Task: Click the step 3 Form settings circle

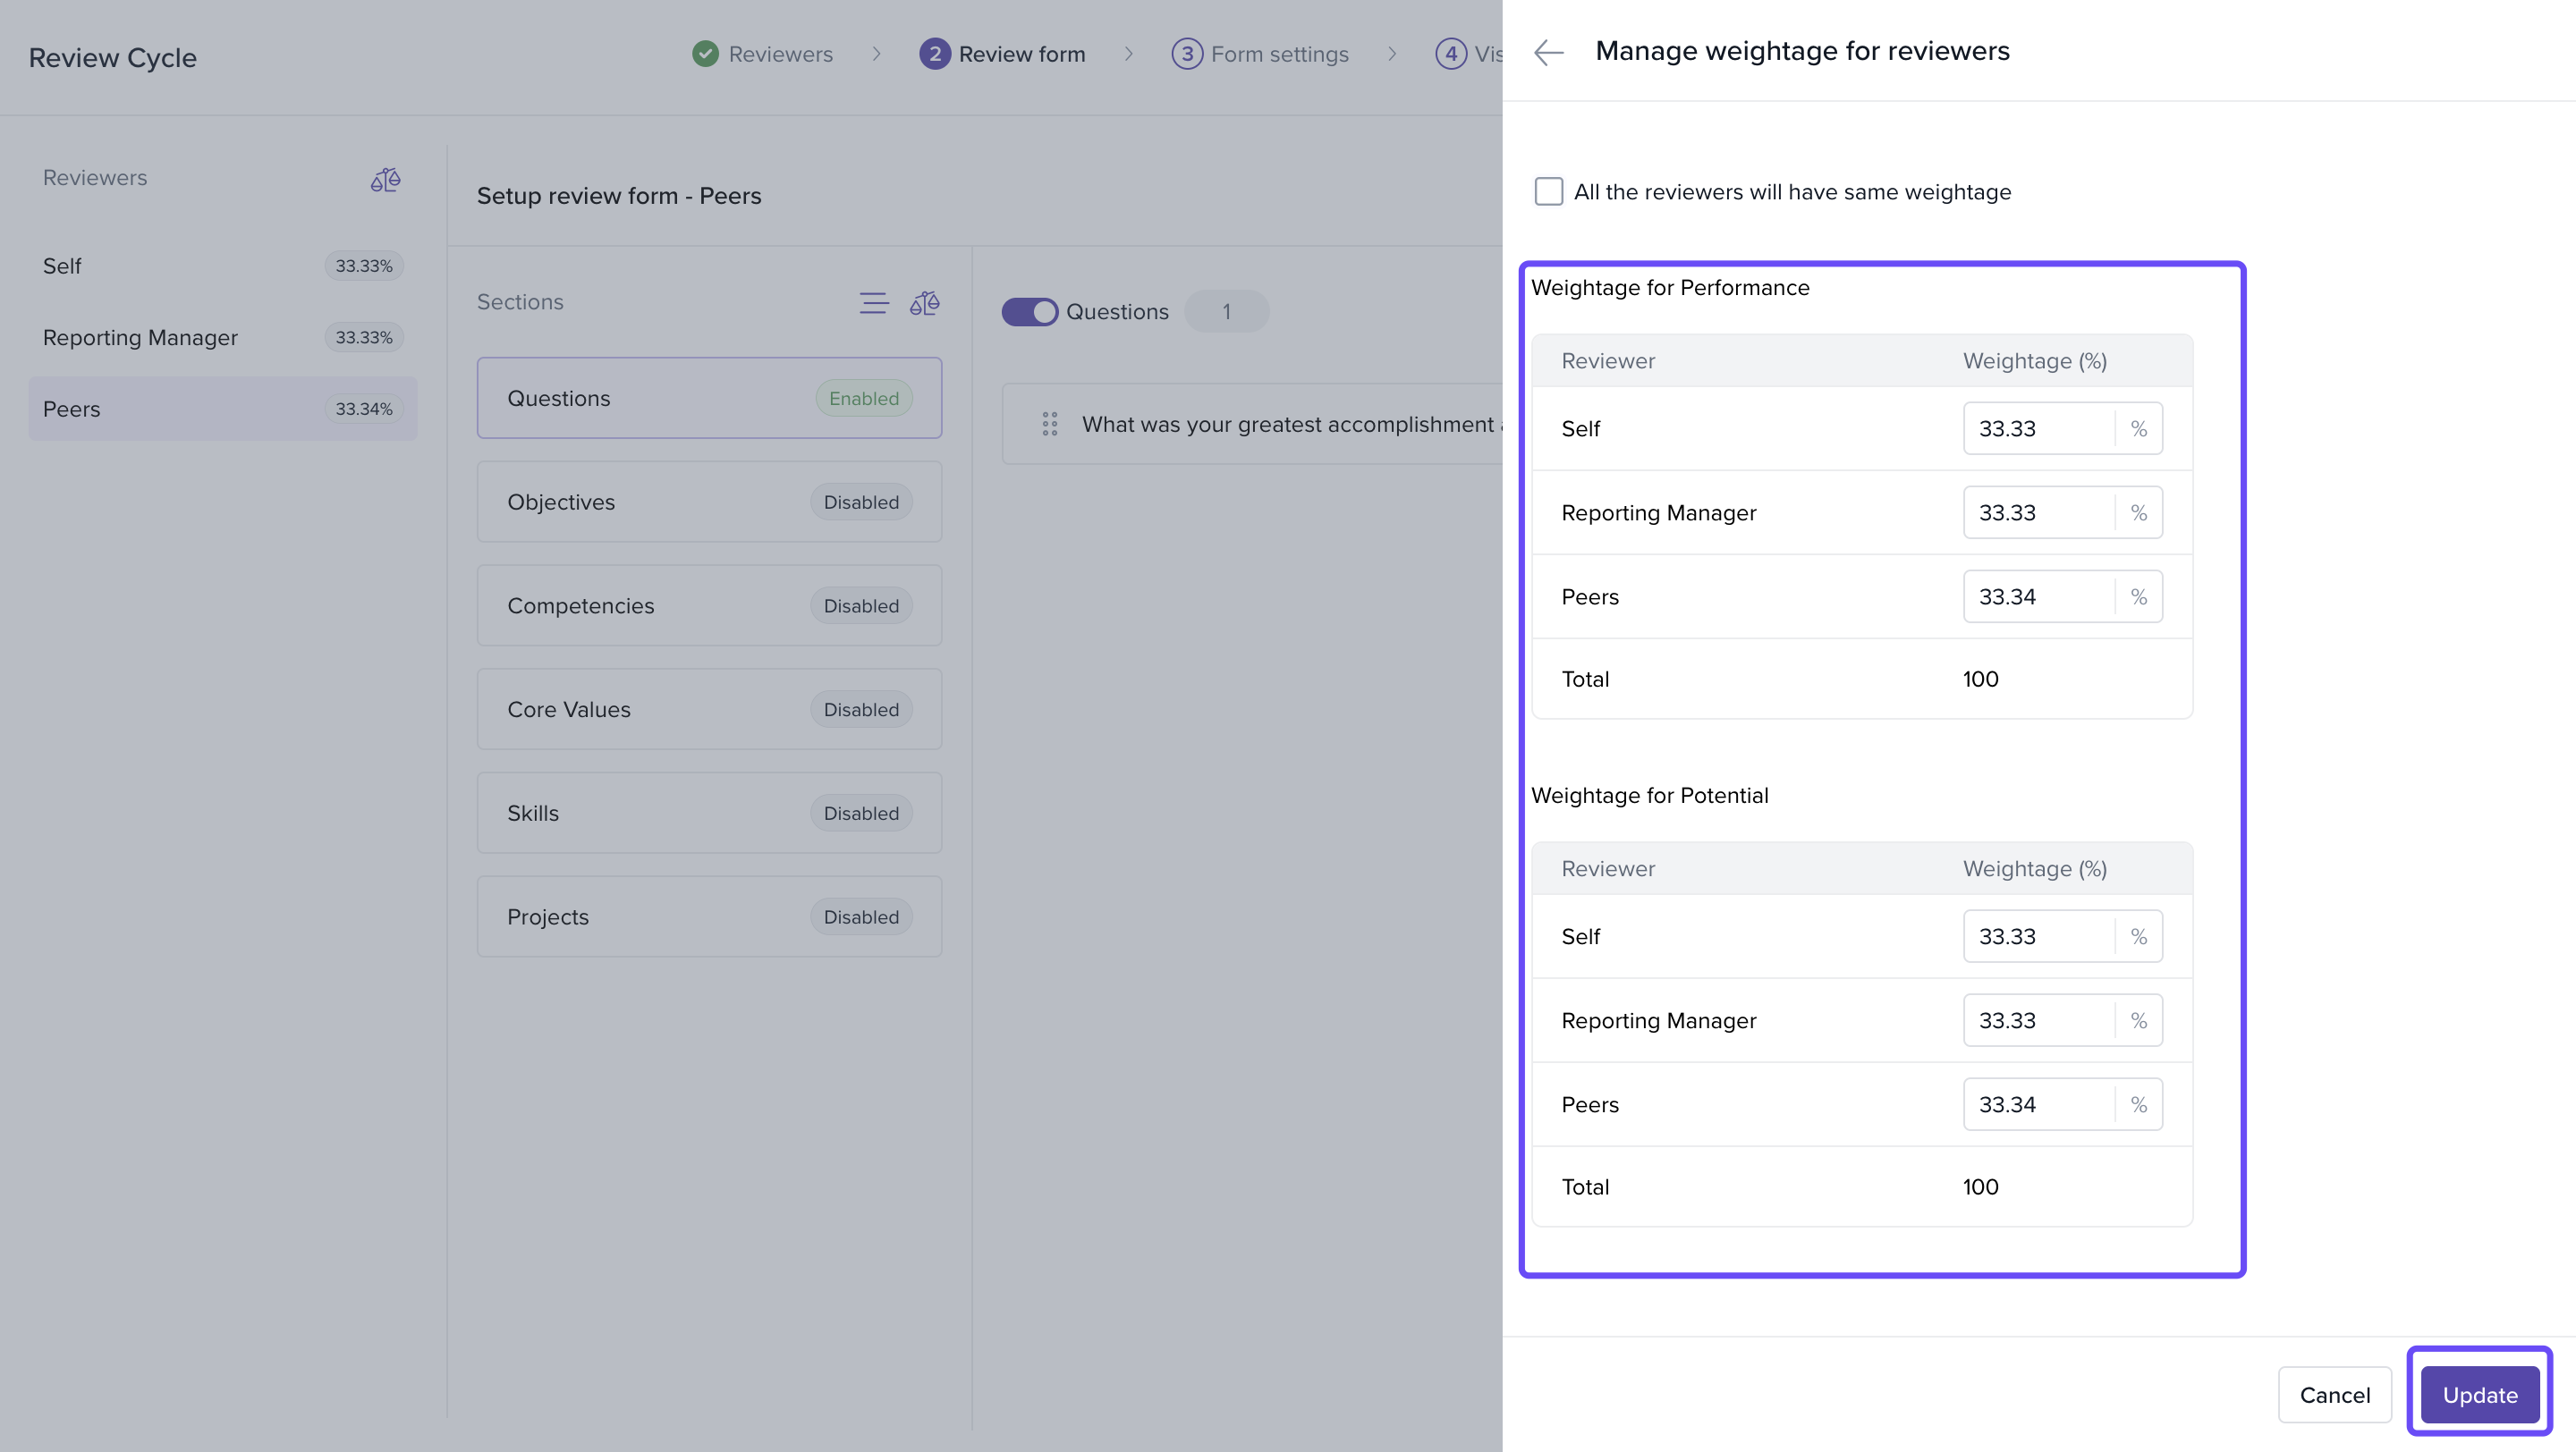Action: 1186,54
